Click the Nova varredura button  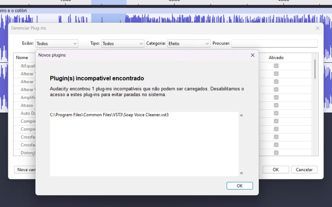tap(25, 170)
